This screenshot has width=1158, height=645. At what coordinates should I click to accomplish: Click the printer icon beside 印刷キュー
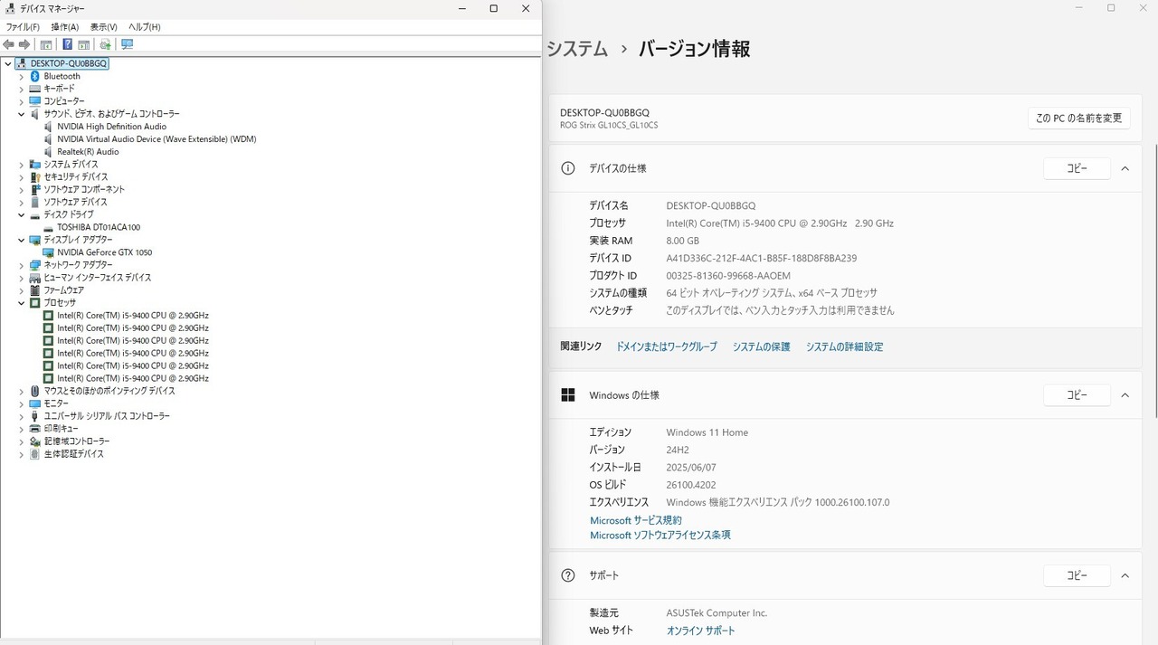[35, 429]
